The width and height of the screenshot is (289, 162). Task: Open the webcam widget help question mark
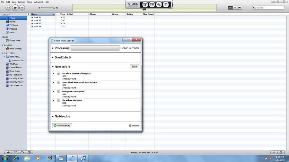(166, 4)
